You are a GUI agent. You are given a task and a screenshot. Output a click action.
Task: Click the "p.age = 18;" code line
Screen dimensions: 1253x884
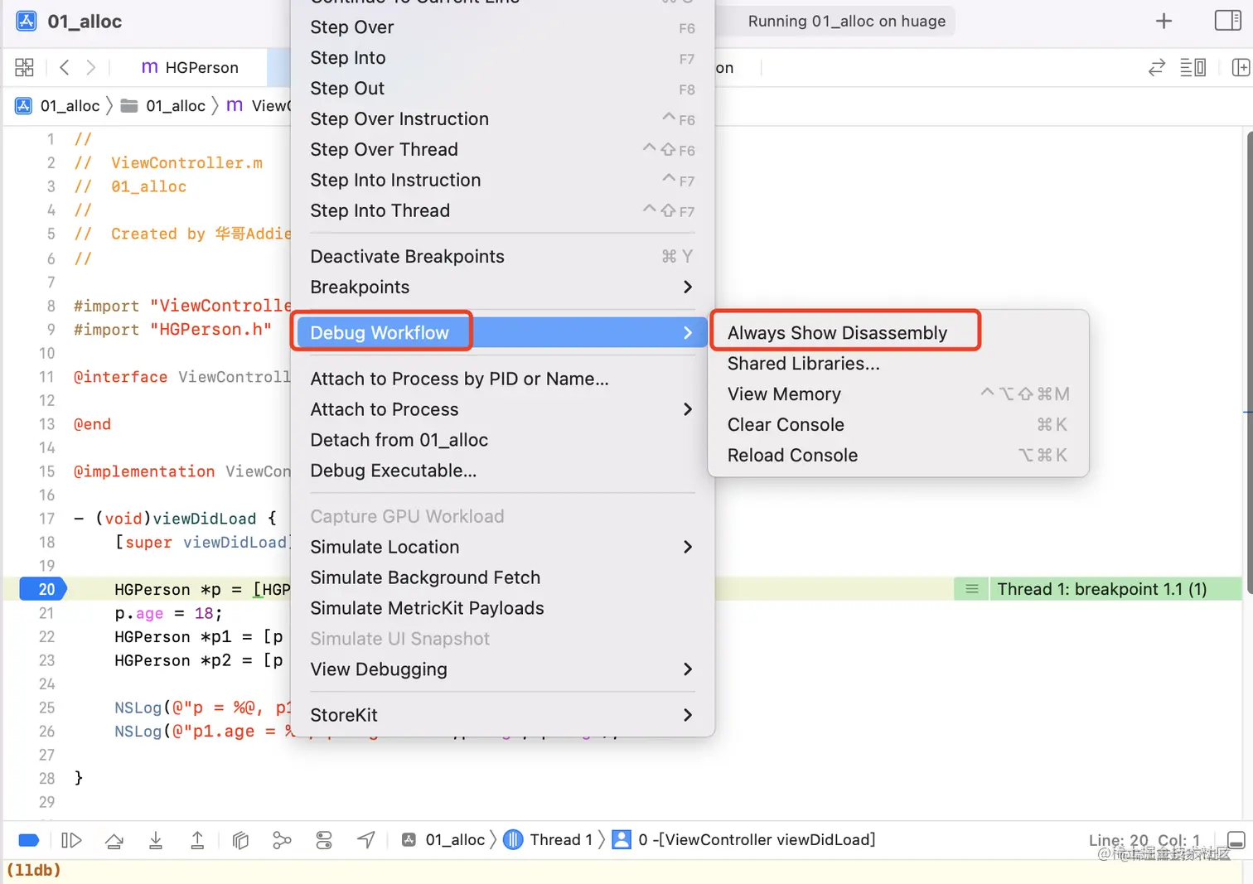168,613
